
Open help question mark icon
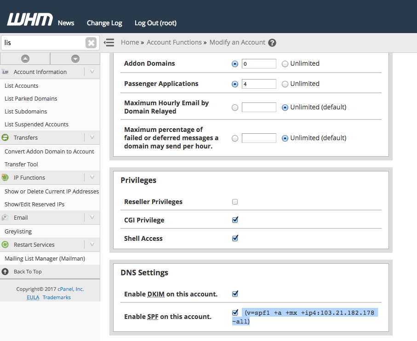(x=272, y=43)
